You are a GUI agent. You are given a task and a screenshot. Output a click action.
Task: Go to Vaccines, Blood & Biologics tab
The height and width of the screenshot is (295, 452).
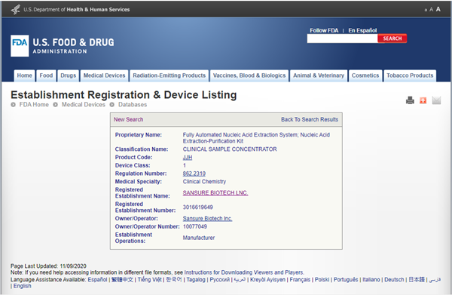pos(249,75)
